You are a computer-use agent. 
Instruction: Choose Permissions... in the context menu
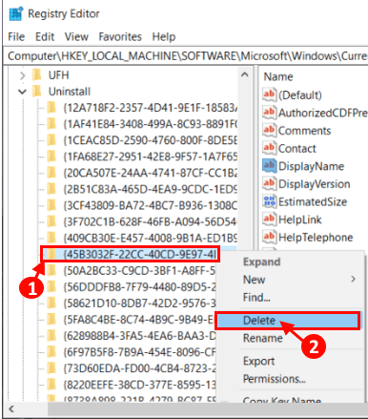[275, 379]
